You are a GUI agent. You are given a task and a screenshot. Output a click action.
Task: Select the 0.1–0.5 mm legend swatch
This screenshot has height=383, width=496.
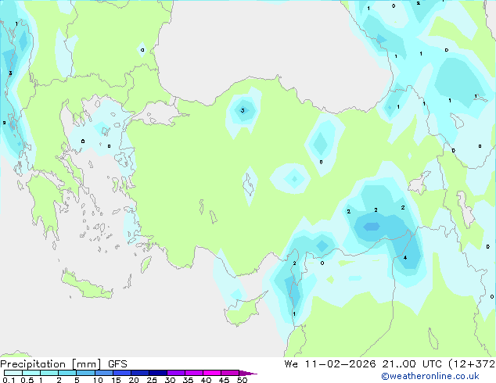tap(13, 373)
